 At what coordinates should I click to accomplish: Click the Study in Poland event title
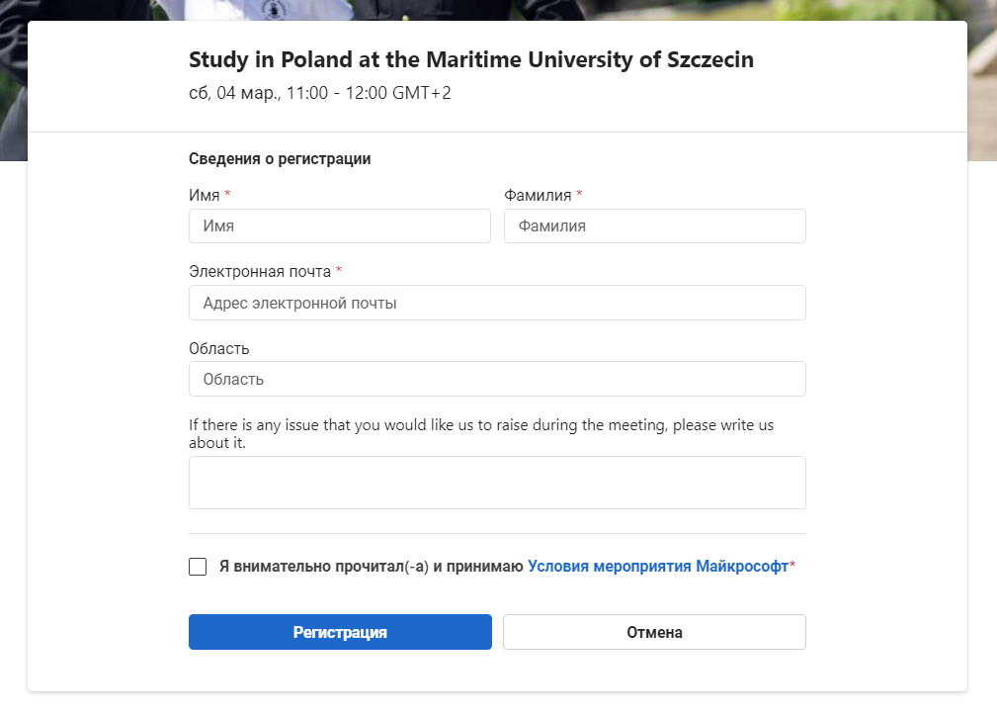[x=470, y=59]
